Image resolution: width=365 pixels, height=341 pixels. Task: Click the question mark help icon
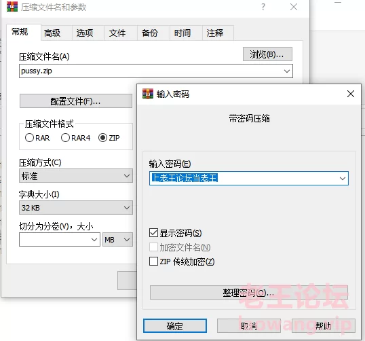pyautogui.click(x=263, y=7)
